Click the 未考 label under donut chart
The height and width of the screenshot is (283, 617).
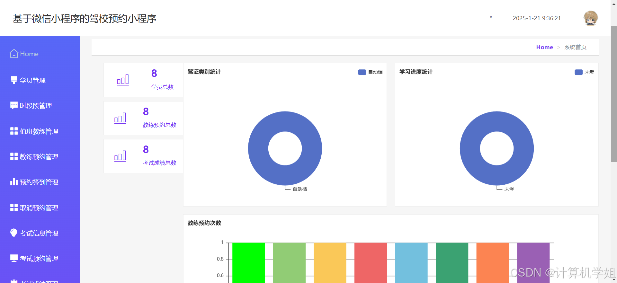click(x=509, y=189)
